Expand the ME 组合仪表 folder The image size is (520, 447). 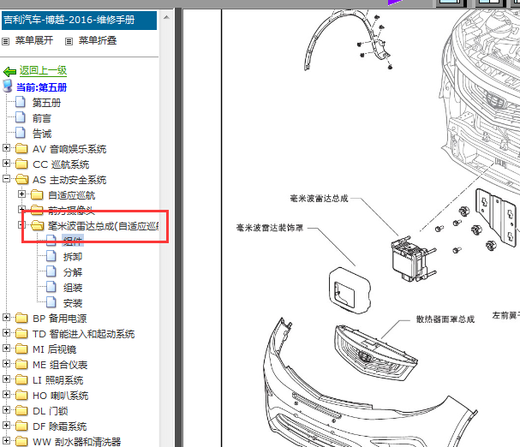6,363
